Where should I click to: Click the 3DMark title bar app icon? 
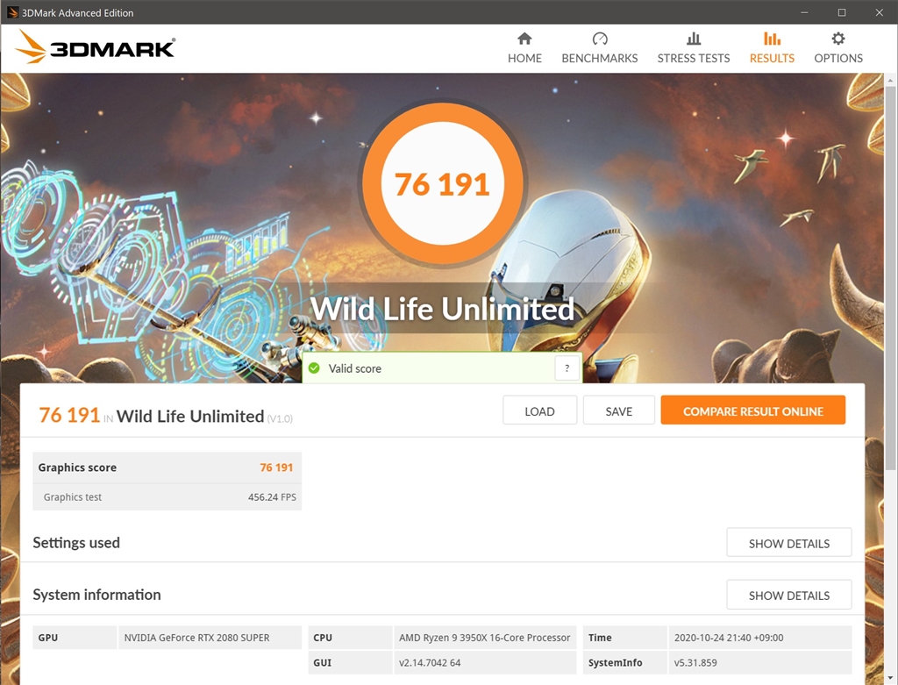pyautogui.click(x=12, y=12)
